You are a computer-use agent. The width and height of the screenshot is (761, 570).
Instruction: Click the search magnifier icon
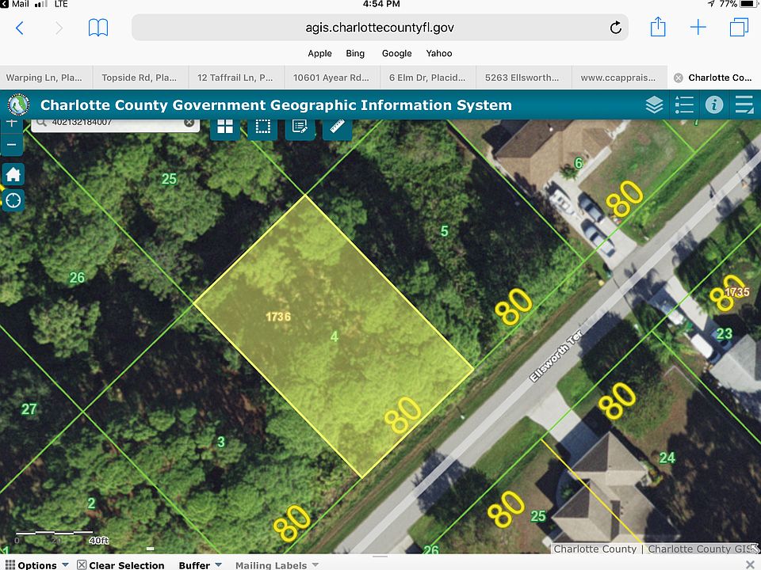42,122
